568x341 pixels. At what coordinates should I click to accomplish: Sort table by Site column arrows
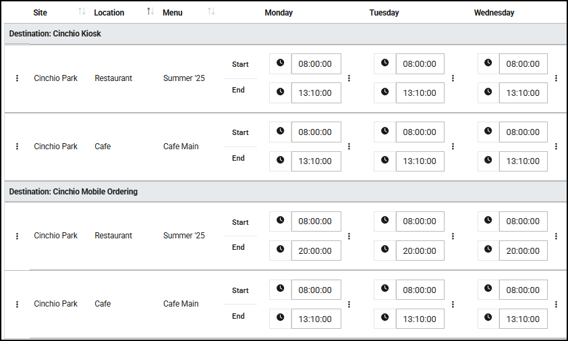tap(82, 11)
